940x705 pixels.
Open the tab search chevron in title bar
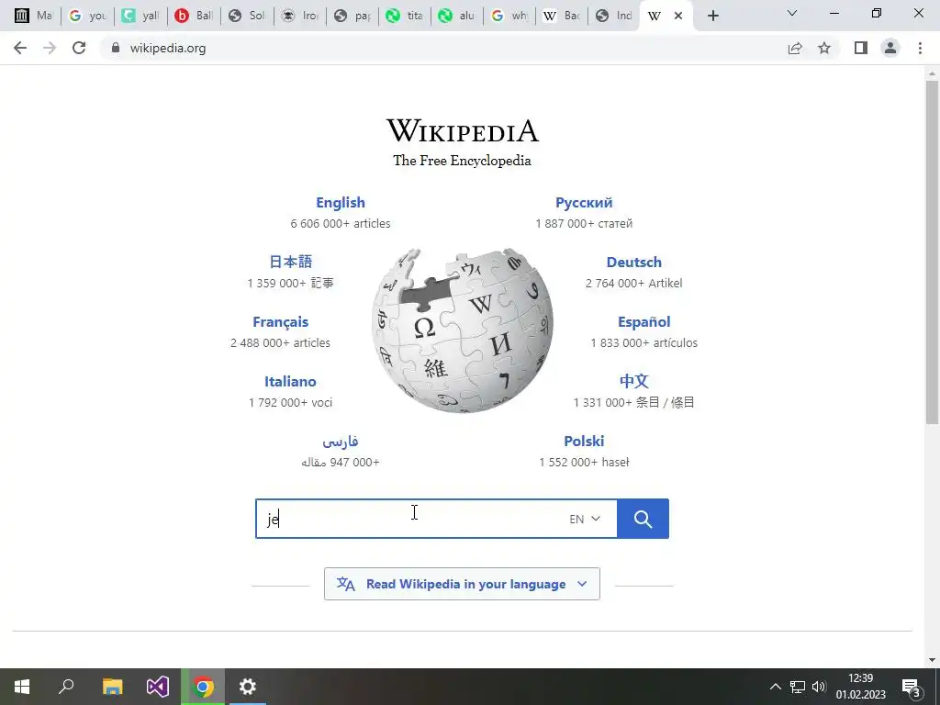click(792, 13)
